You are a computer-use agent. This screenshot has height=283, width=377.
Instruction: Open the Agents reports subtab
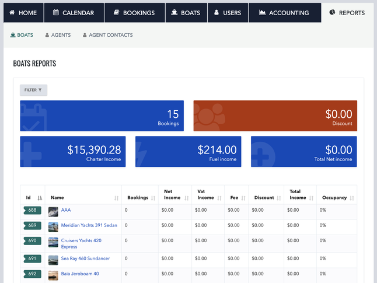pyautogui.click(x=58, y=35)
